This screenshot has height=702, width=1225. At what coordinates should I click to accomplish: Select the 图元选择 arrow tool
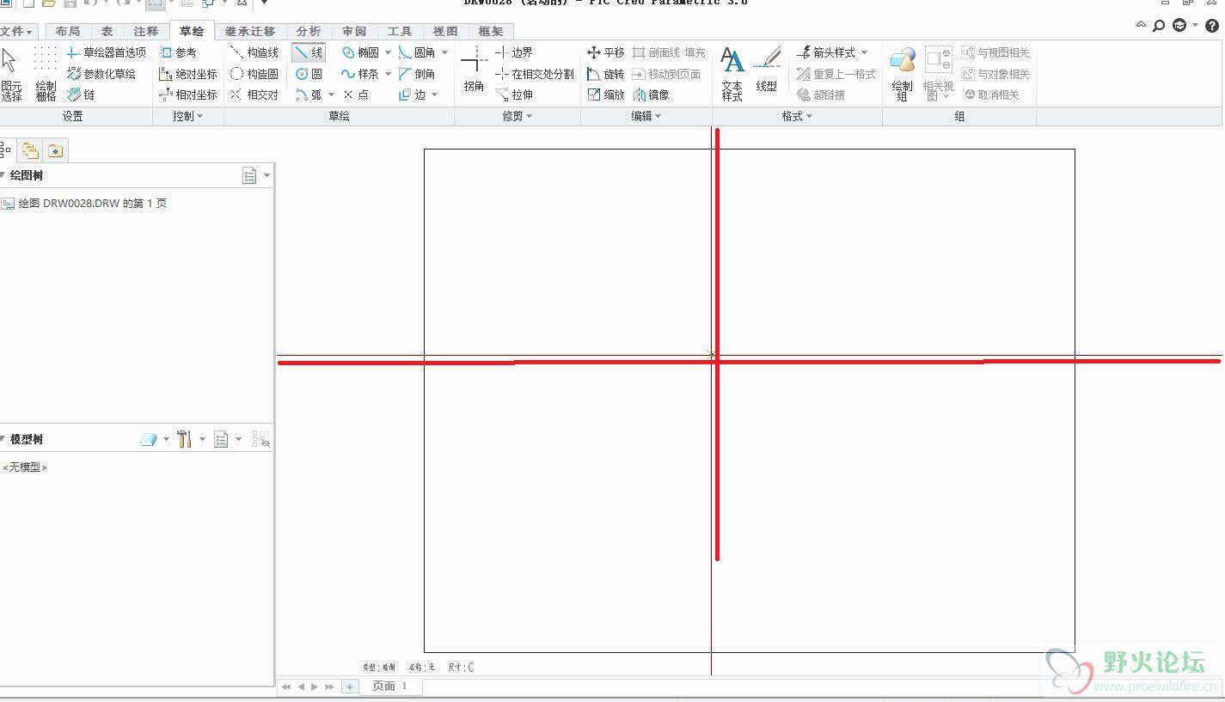10,74
